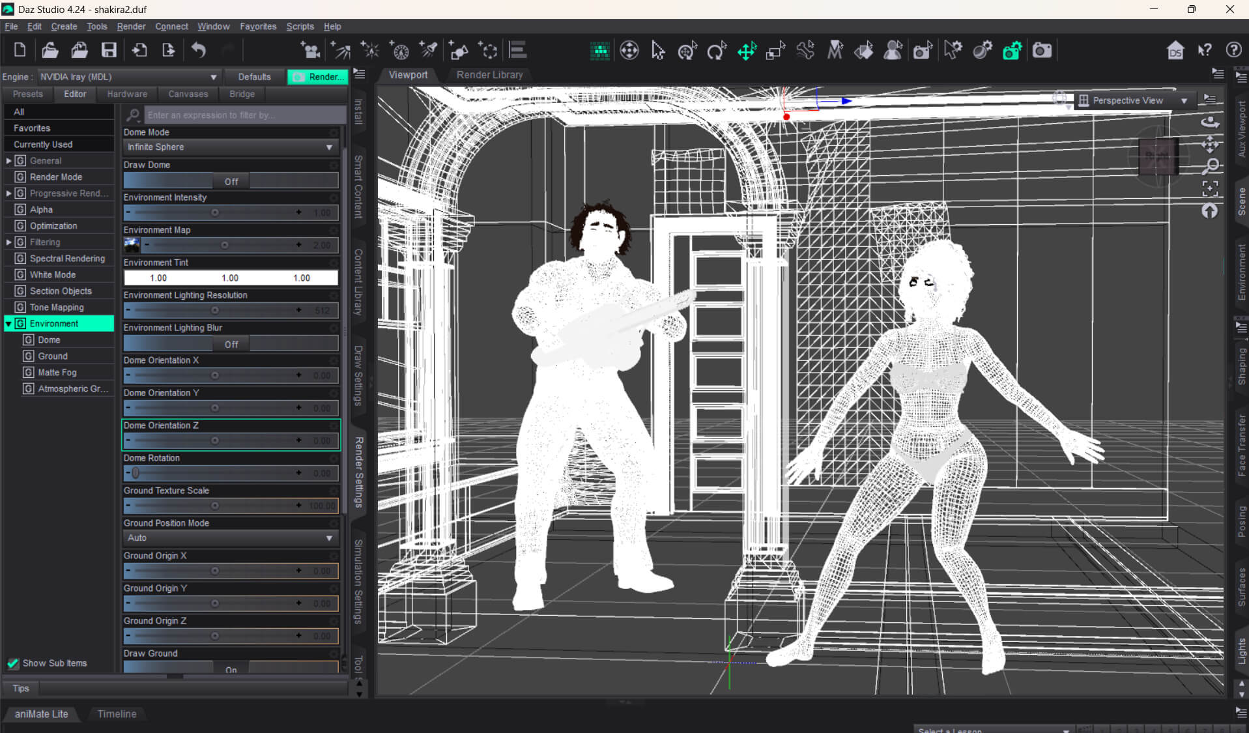Open the Daz home DS icon

coord(1175,50)
